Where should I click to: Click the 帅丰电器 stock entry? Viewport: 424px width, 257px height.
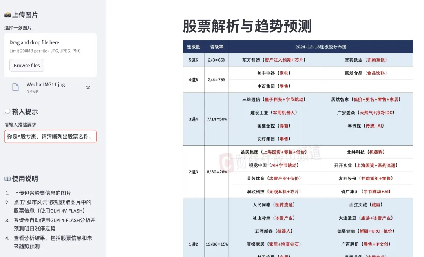(274, 73)
